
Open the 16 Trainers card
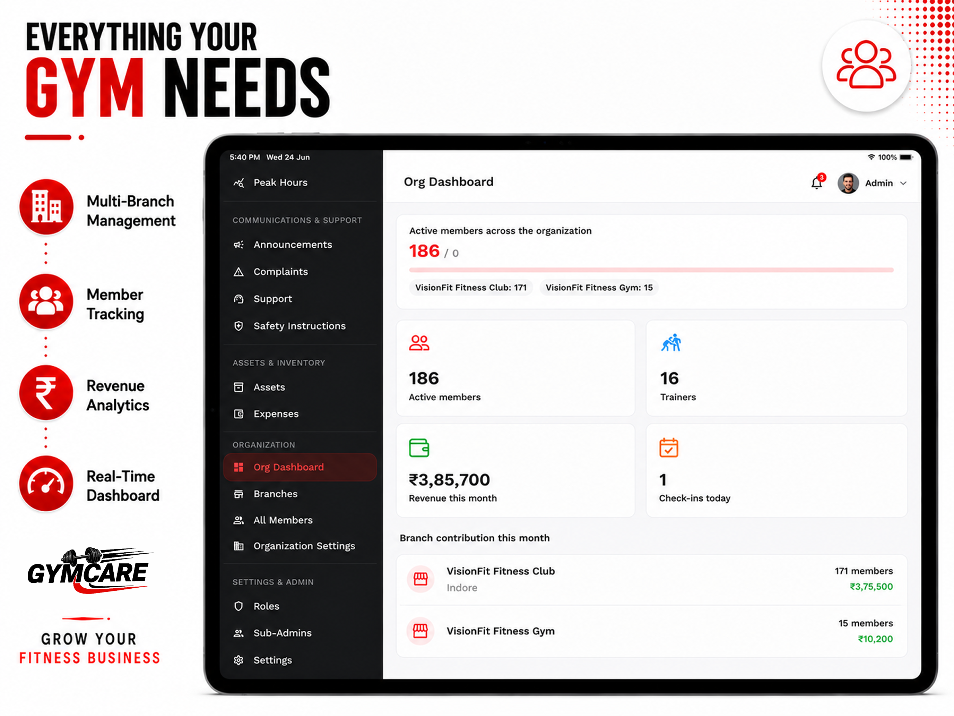[x=776, y=368]
